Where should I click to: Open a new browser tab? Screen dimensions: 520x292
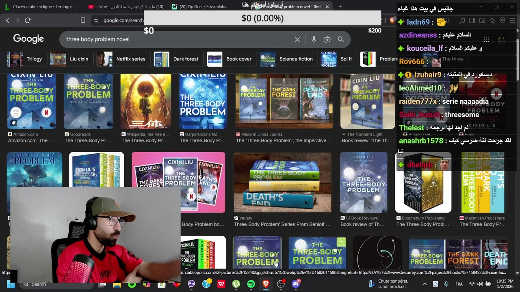[340, 6]
